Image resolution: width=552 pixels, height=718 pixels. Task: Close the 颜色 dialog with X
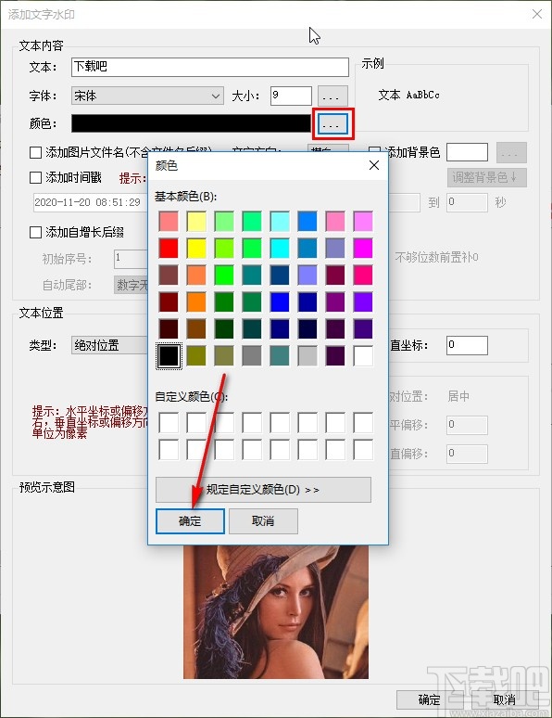pos(374,165)
